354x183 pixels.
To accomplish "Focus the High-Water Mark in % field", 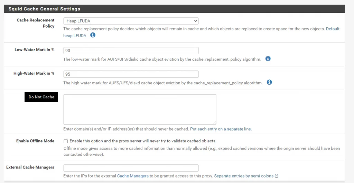I will coord(131,74).
